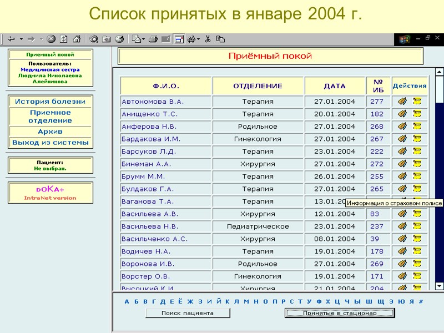Open the History clock icon
The width and height of the screenshot is (444, 333).
coord(119,39)
